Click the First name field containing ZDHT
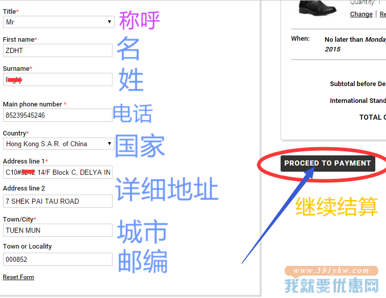Viewport: 386px width, 298px height. click(58, 50)
